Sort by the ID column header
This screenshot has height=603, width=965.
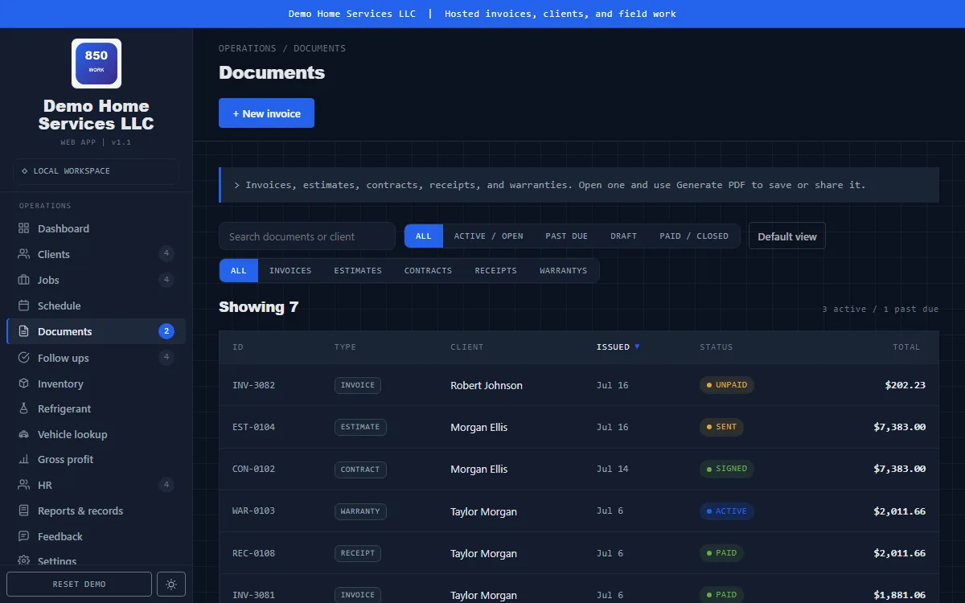click(x=238, y=347)
